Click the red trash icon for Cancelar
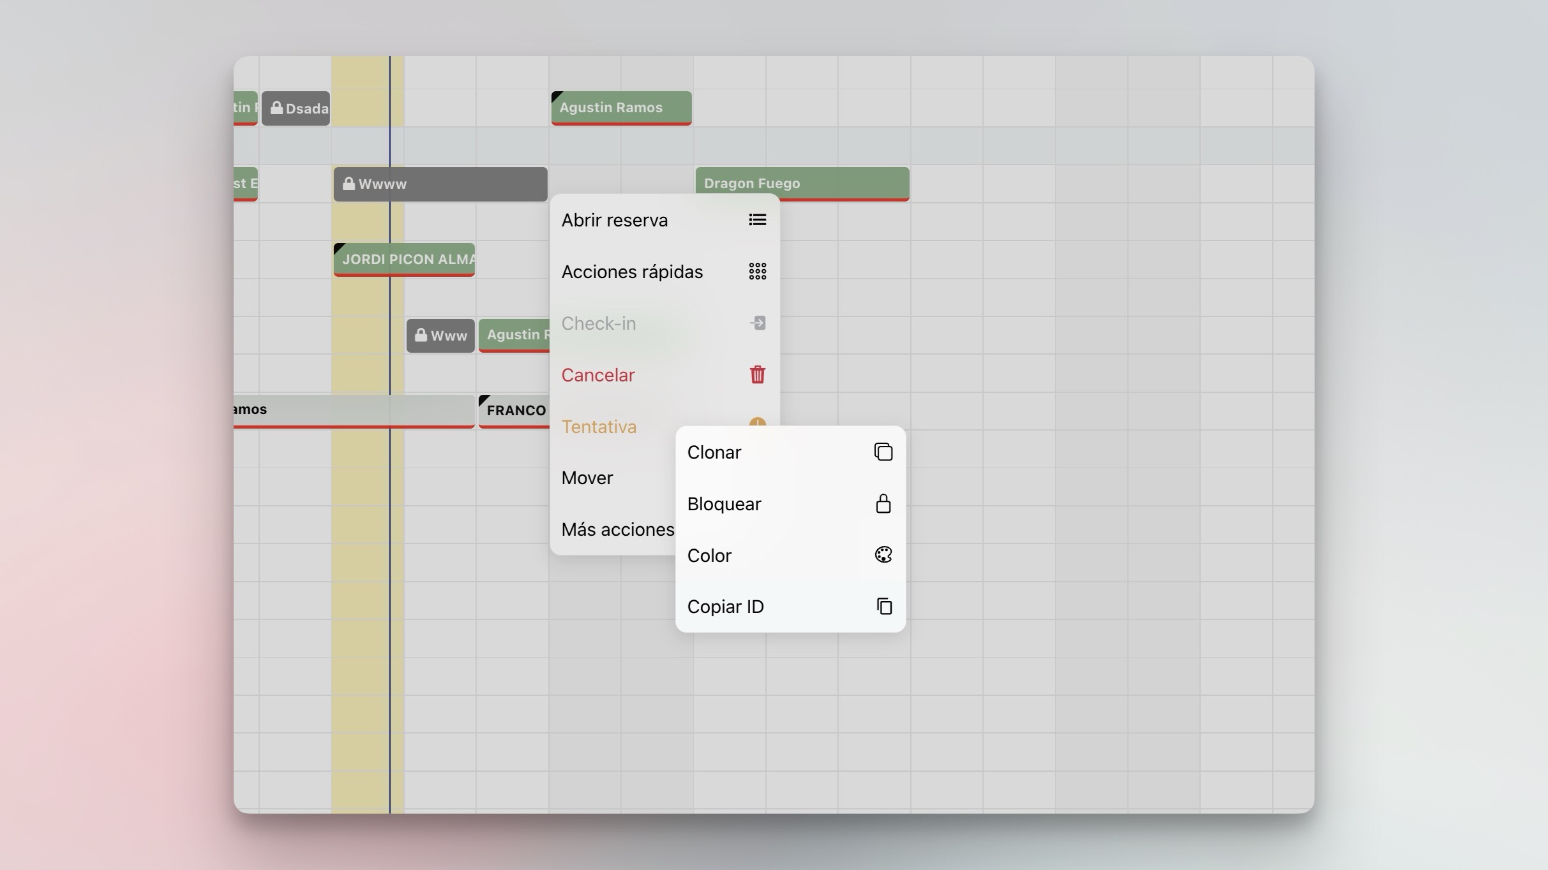This screenshot has width=1548, height=870. 757,375
